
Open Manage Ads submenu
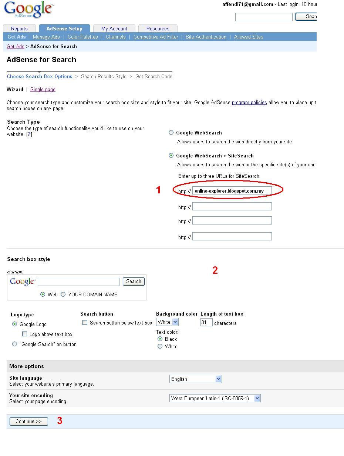(x=46, y=37)
